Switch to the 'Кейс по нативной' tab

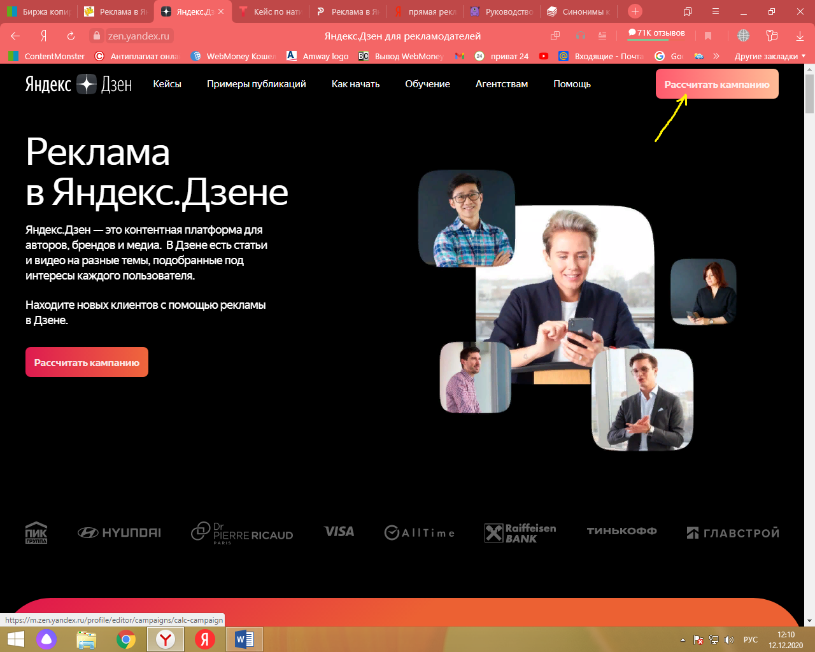coord(270,11)
